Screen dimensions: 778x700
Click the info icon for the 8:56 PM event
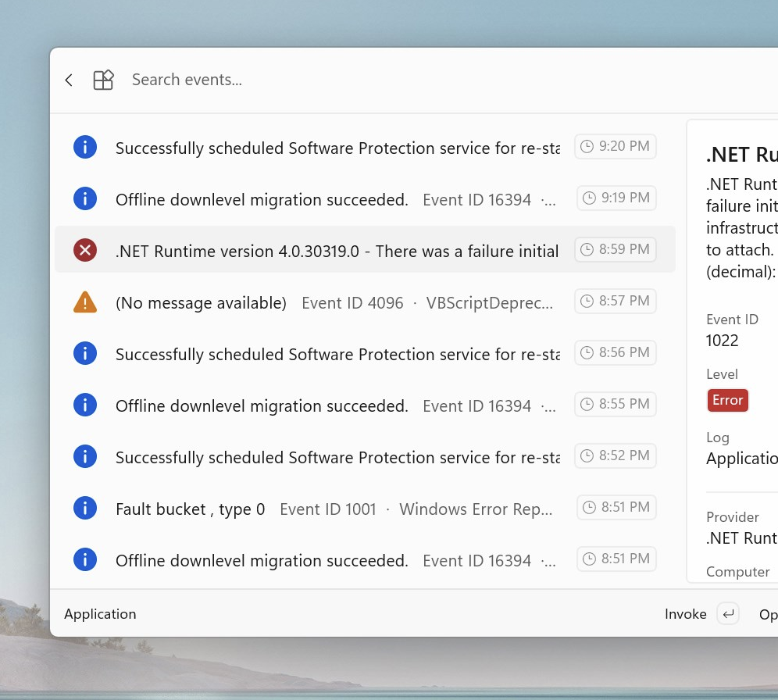pyautogui.click(x=85, y=353)
